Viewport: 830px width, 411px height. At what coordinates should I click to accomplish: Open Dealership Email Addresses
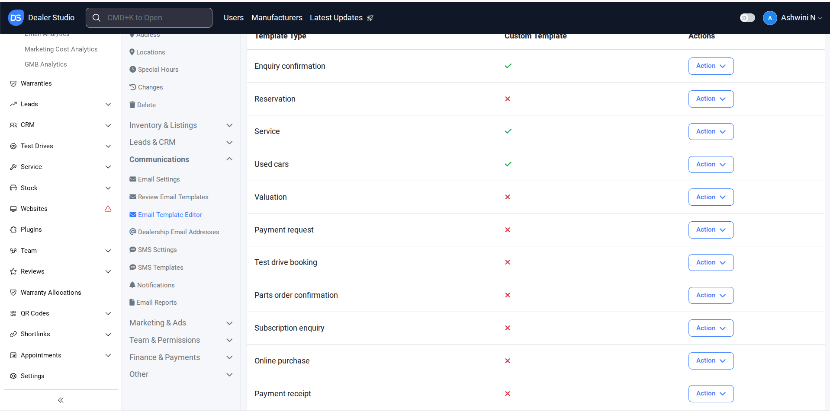click(x=174, y=232)
